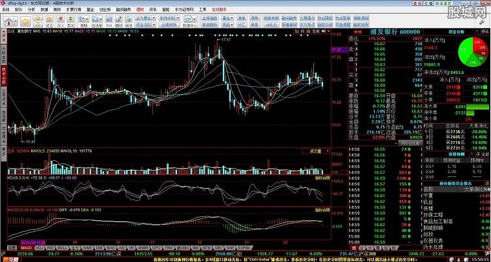This screenshot has height=262, width=491.
Task: Open the 分析 menu
Action: click(x=31, y=10)
